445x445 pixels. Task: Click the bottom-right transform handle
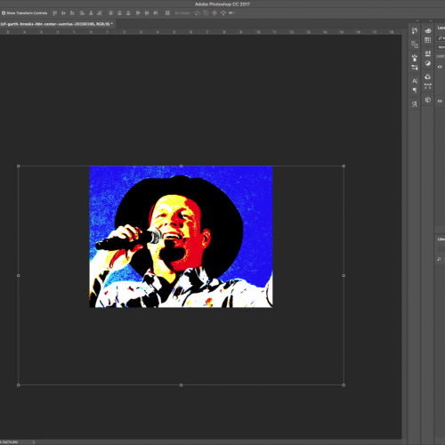[x=344, y=385]
